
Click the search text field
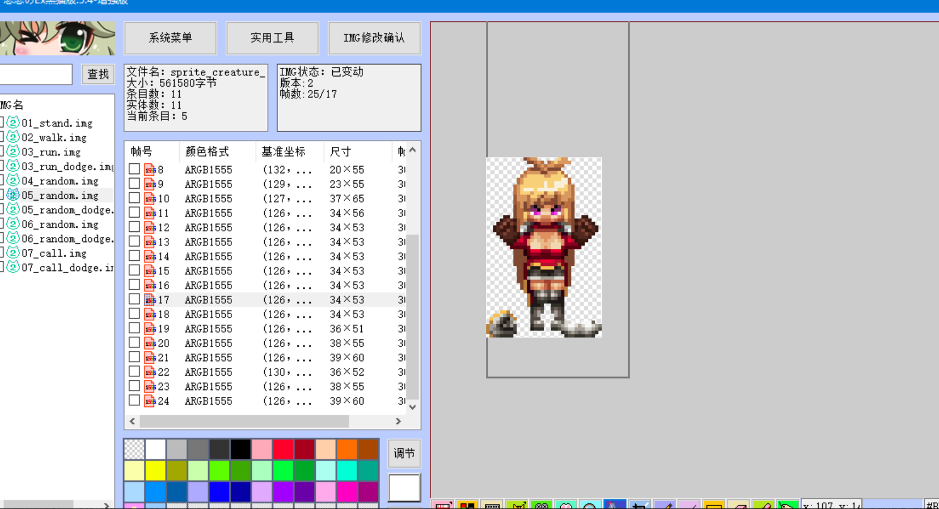point(35,74)
